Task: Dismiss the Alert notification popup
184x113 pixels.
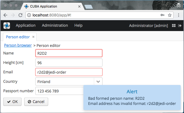Action: pyautogui.click(x=132, y=97)
